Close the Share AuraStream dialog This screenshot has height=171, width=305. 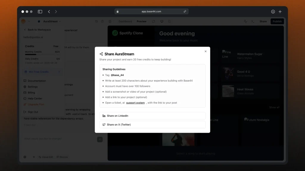click(x=206, y=51)
